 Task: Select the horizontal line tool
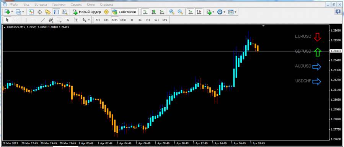point(34,20)
